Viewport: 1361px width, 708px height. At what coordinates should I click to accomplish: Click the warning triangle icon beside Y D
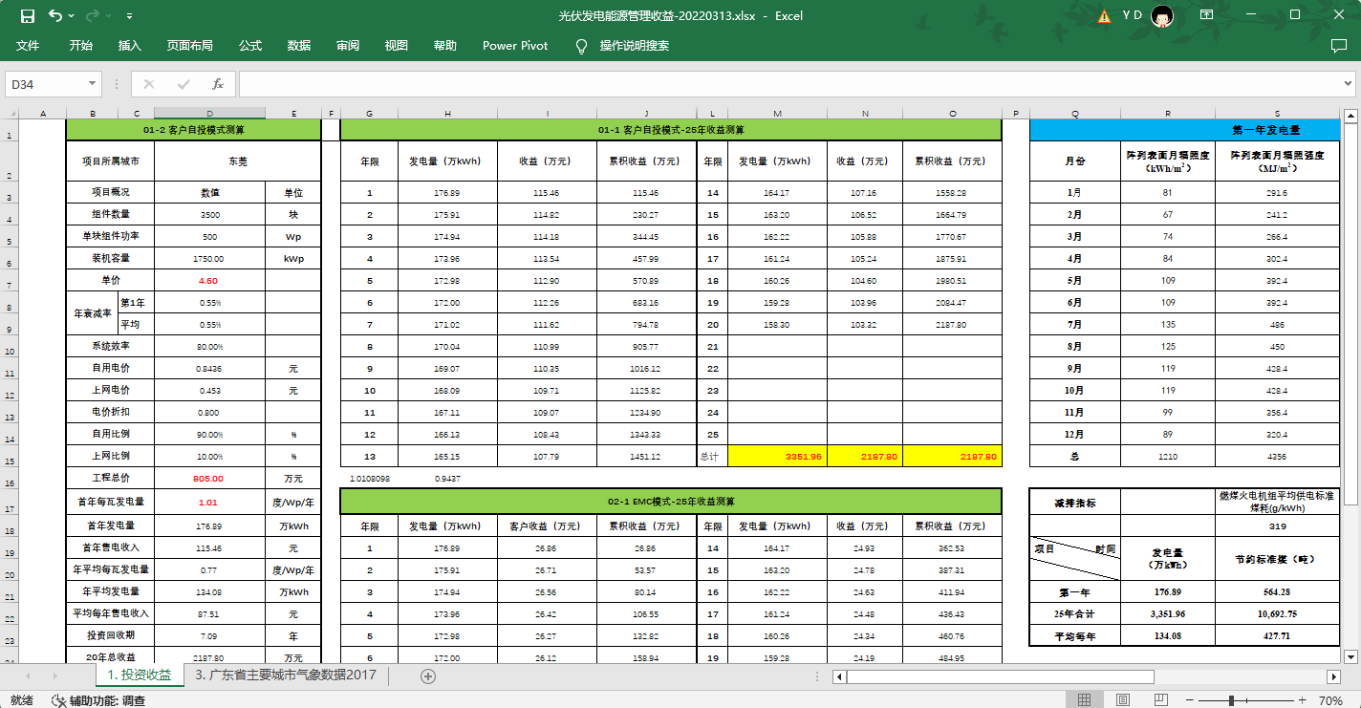tap(1105, 15)
